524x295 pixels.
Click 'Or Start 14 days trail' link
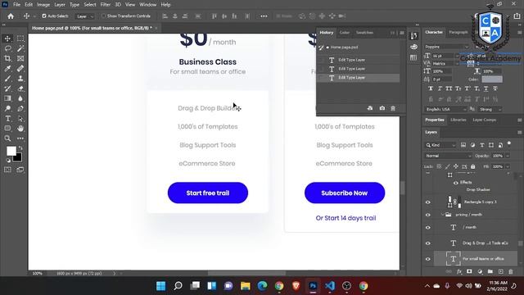[346, 218]
